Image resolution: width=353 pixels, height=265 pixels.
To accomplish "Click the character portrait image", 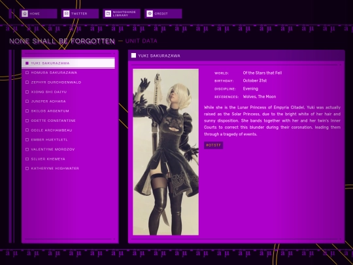I will [165, 152].
